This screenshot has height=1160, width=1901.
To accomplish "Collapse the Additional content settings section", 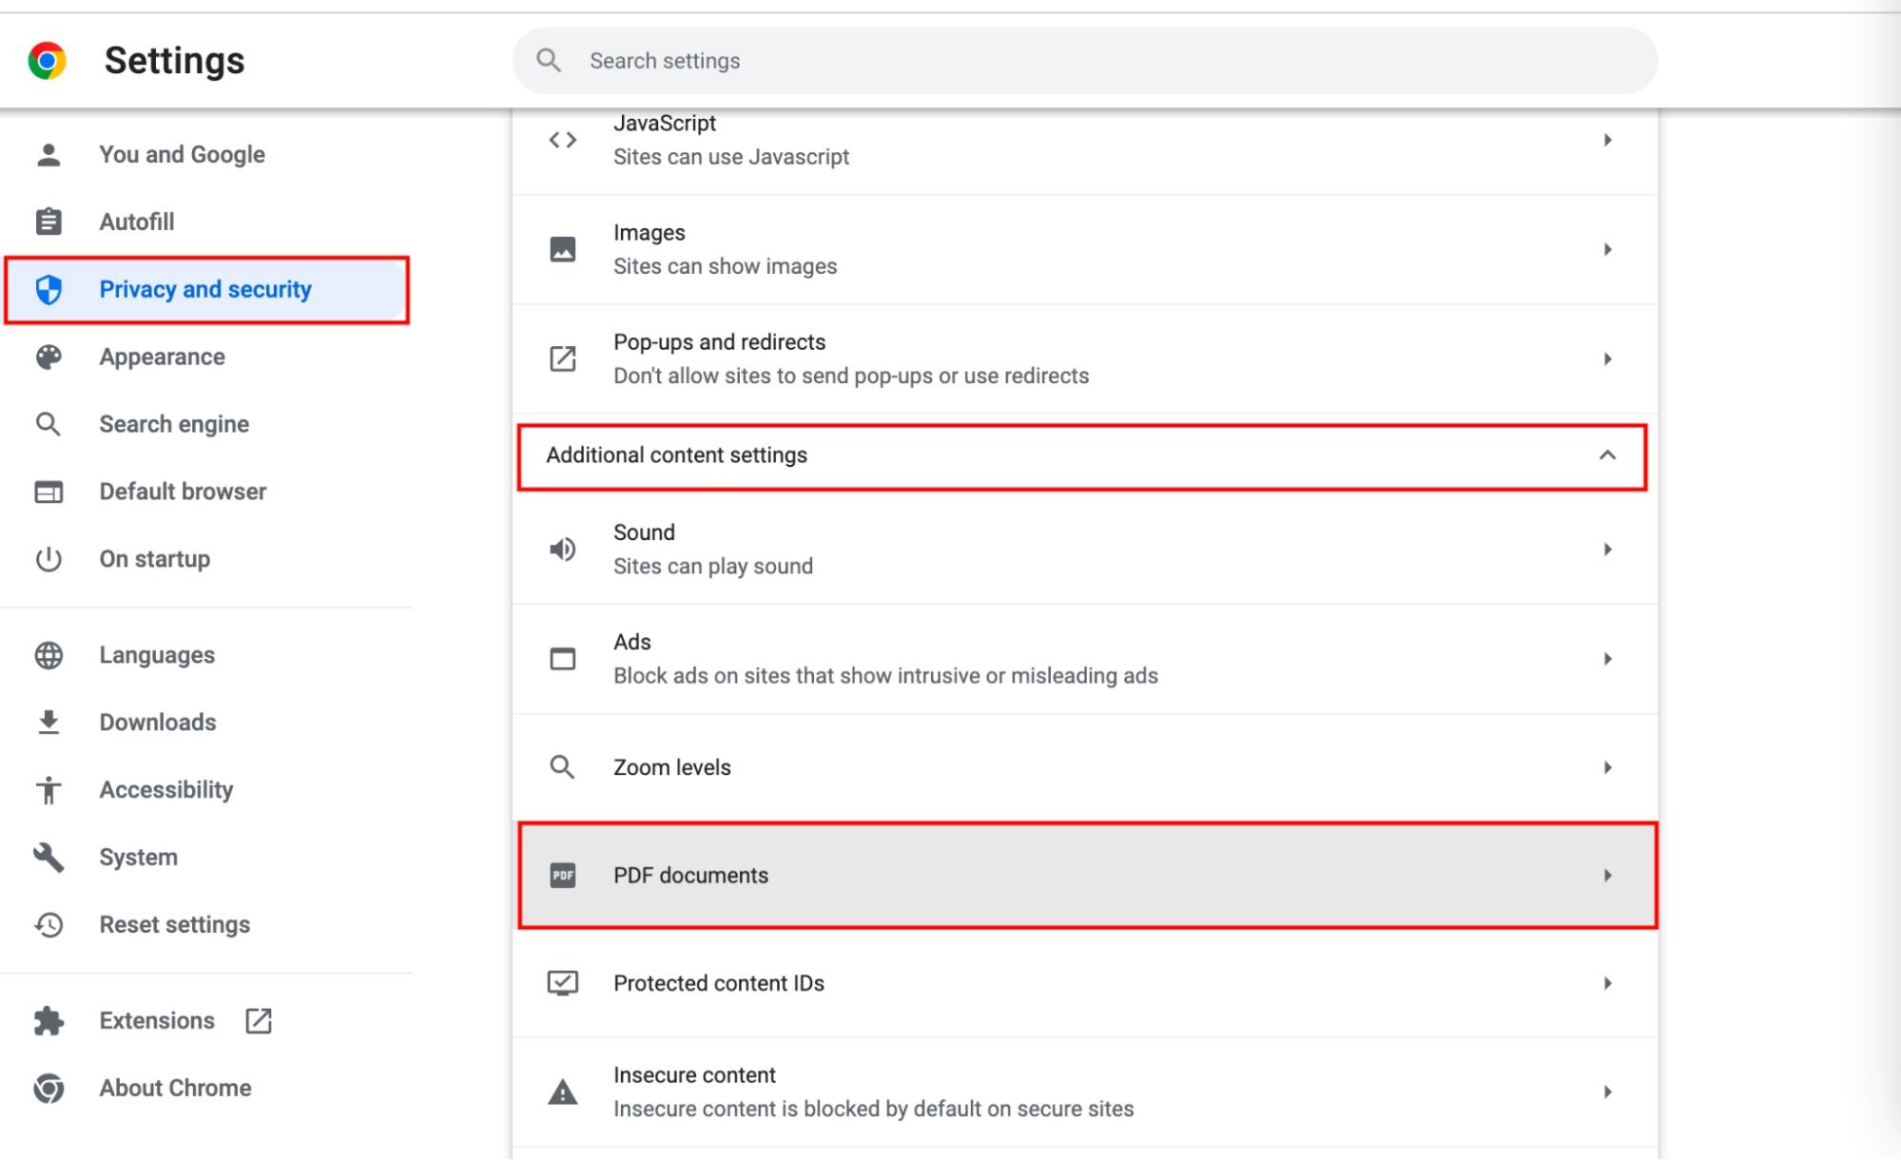I will 1607,455.
